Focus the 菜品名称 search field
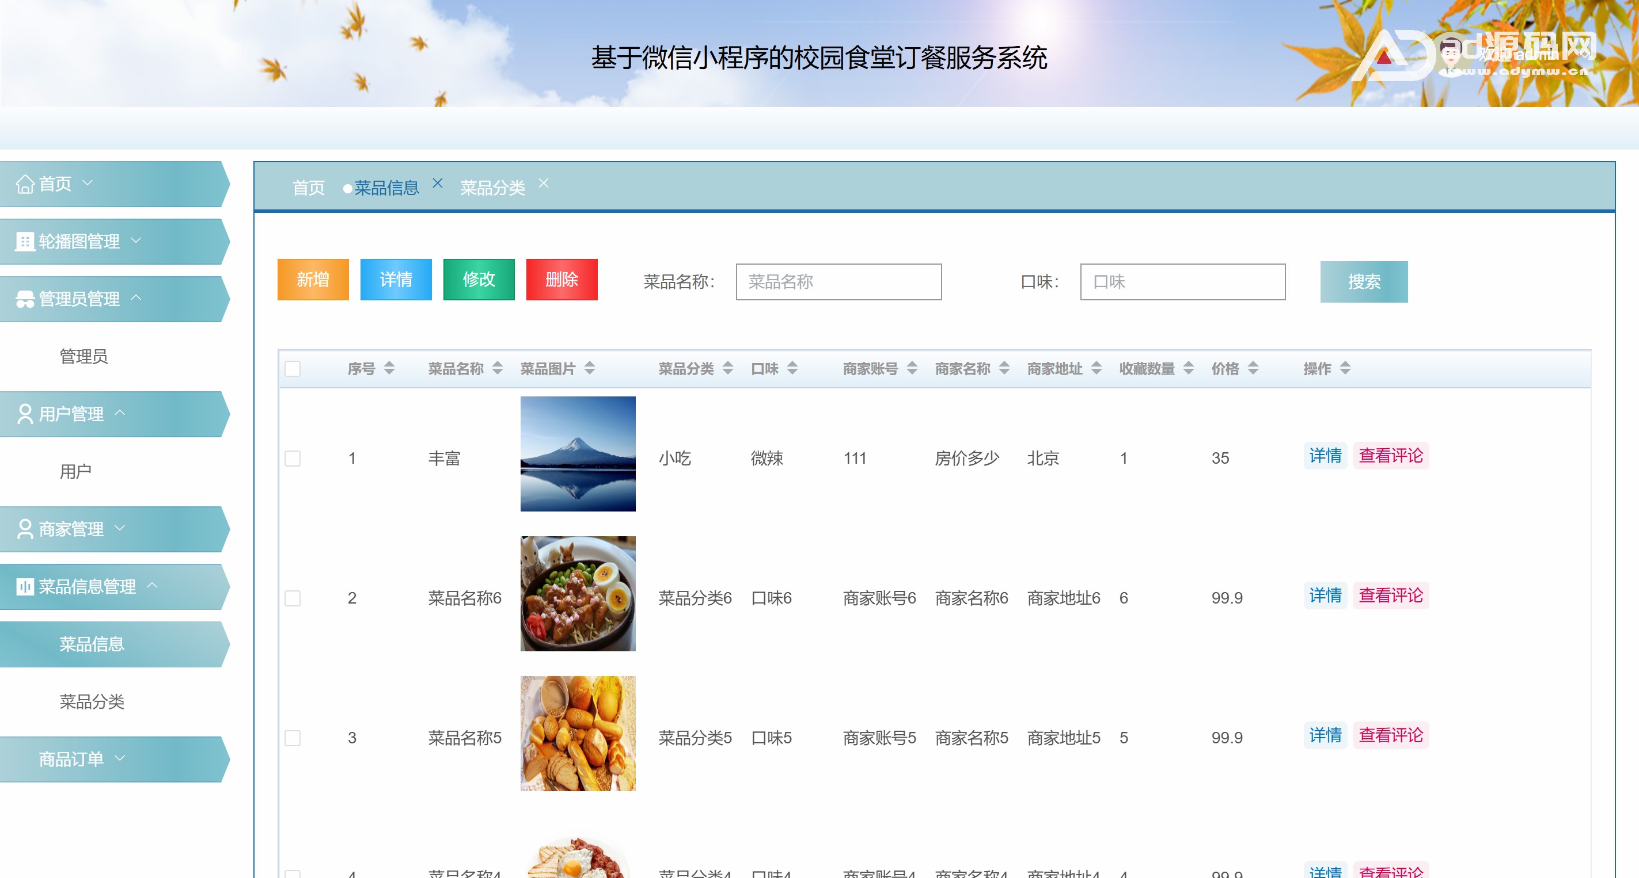 tap(838, 282)
